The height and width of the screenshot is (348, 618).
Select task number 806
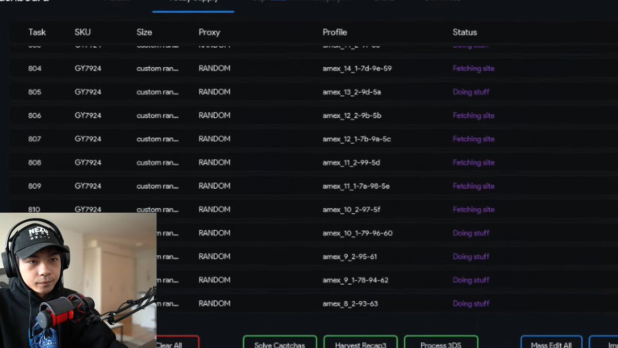[x=35, y=116]
